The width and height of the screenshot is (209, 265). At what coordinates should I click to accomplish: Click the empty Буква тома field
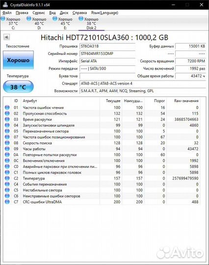(107, 76)
